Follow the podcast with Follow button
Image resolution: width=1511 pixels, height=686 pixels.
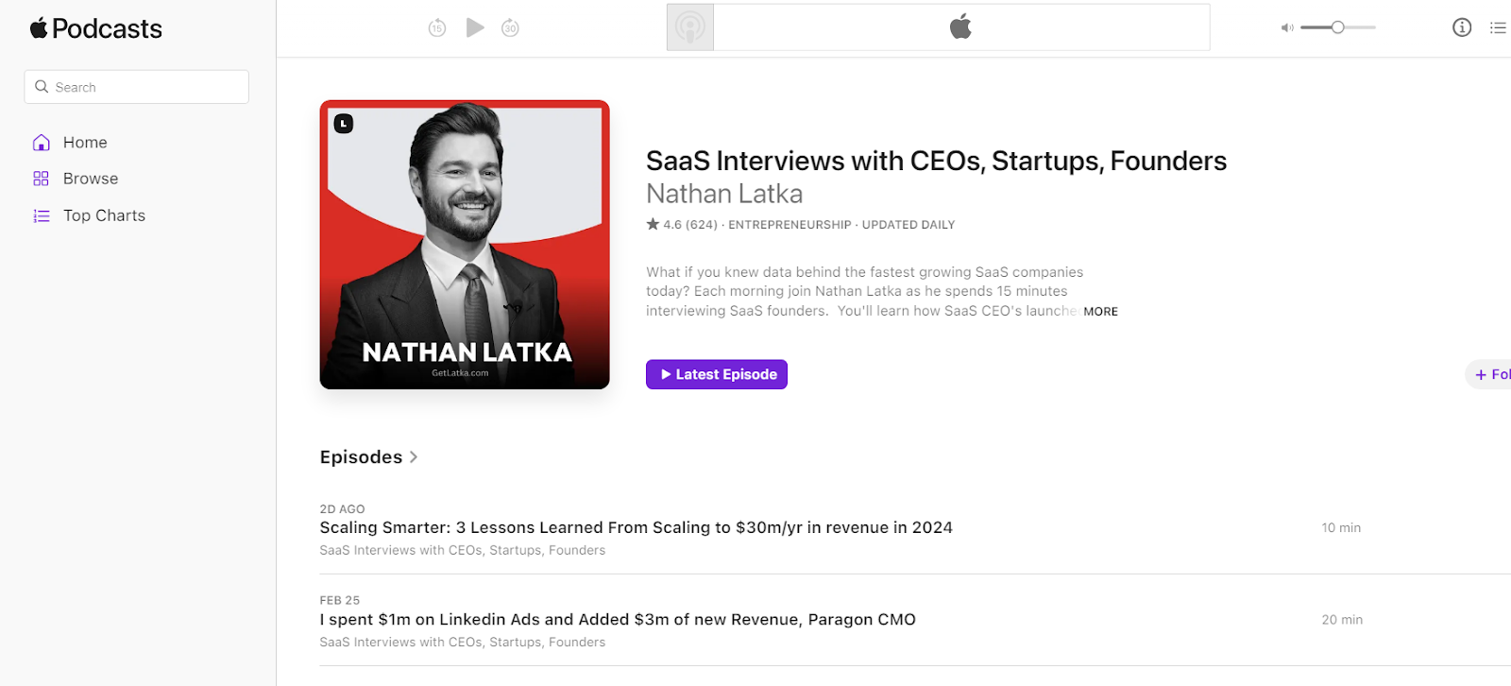[x=1489, y=374]
